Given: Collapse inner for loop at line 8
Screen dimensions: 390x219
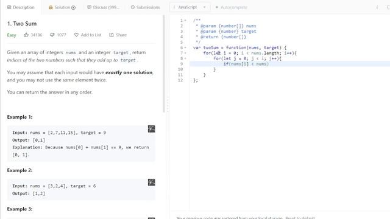Looking at the screenshot, I should point(185,58).
